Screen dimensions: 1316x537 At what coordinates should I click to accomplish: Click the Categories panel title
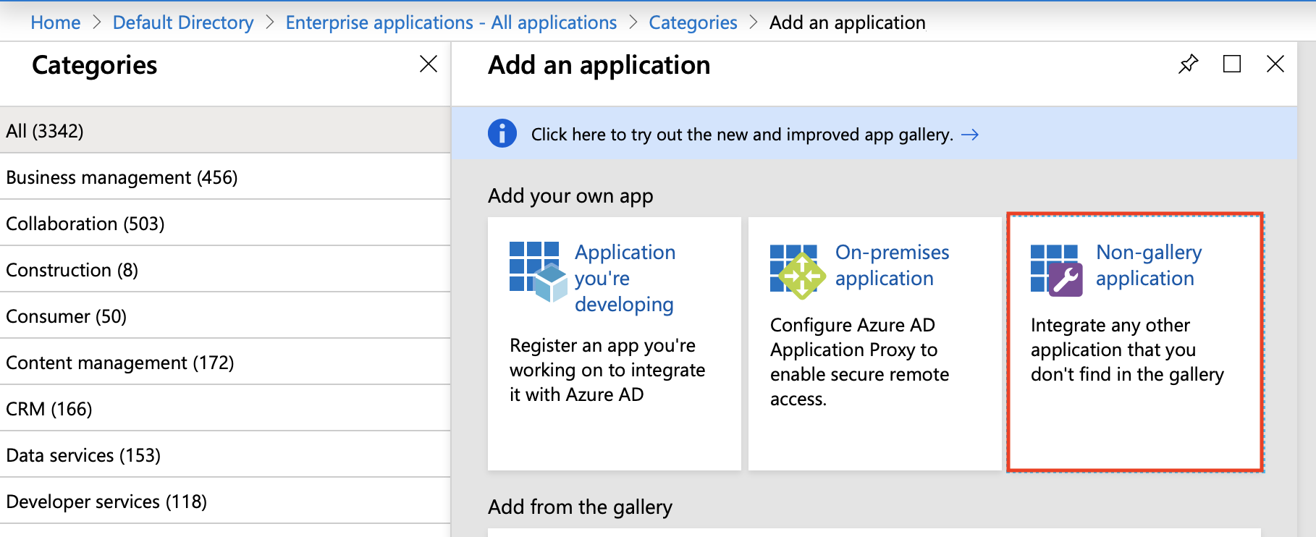point(94,65)
